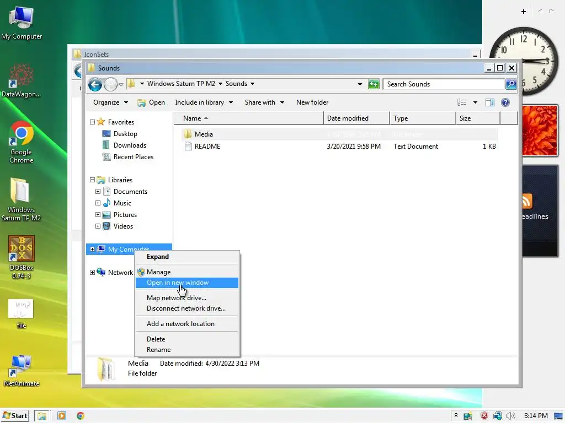This screenshot has width=565, height=423.
Task: Expand the Sounds breadcrumb arrow
Action: (252, 84)
